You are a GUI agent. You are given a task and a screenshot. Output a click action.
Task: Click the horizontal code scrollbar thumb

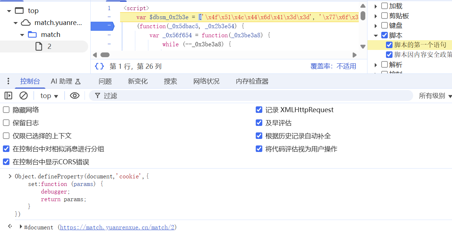[x=105, y=55]
